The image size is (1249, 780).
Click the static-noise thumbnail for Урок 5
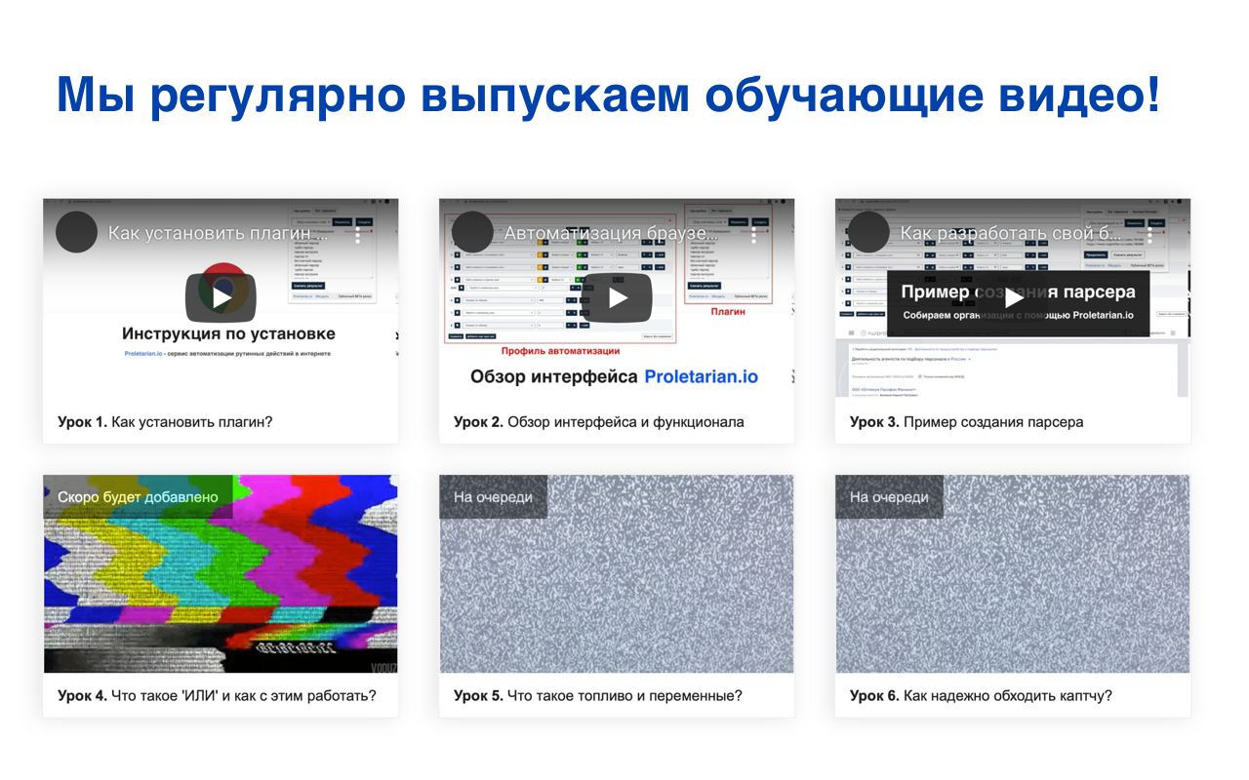click(617, 573)
